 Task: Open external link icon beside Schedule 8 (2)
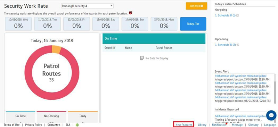pyautogui.click(x=238, y=45)
